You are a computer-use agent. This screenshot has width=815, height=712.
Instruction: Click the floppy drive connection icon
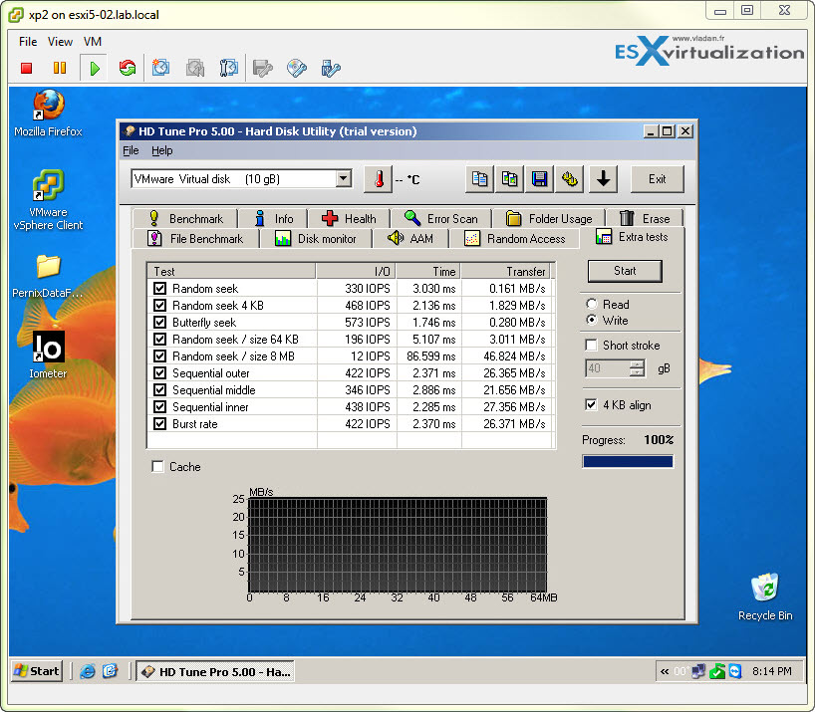262,68
